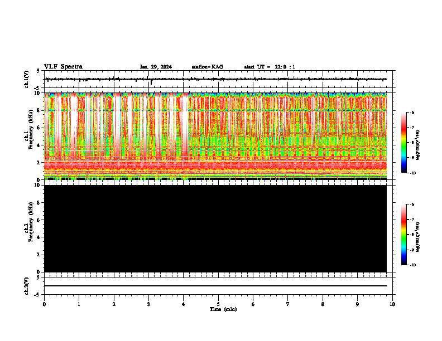Select the "start UT = 22:0 :1" text

[270, 67]
